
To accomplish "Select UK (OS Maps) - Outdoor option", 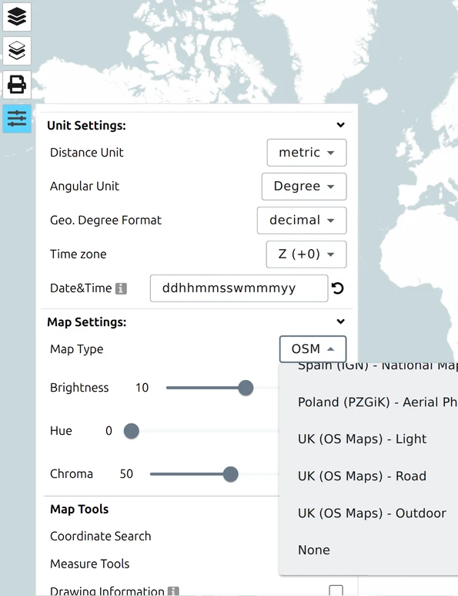I will 369,514.
